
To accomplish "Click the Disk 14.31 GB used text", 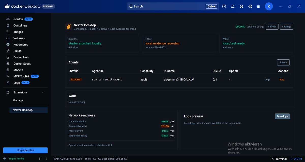I will coord(107,159).
